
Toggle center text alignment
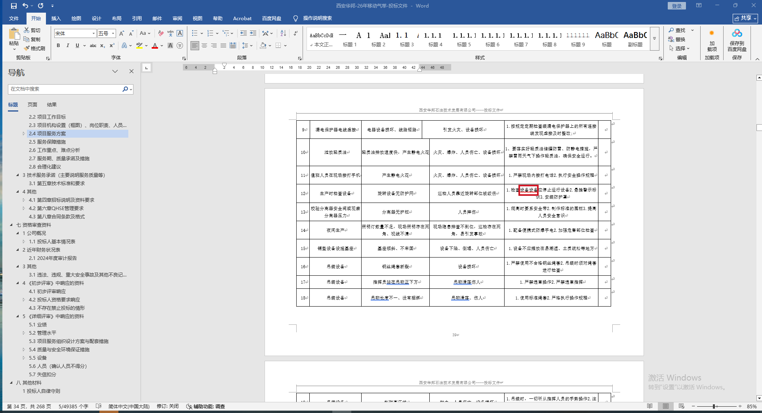tap(204, 45)
